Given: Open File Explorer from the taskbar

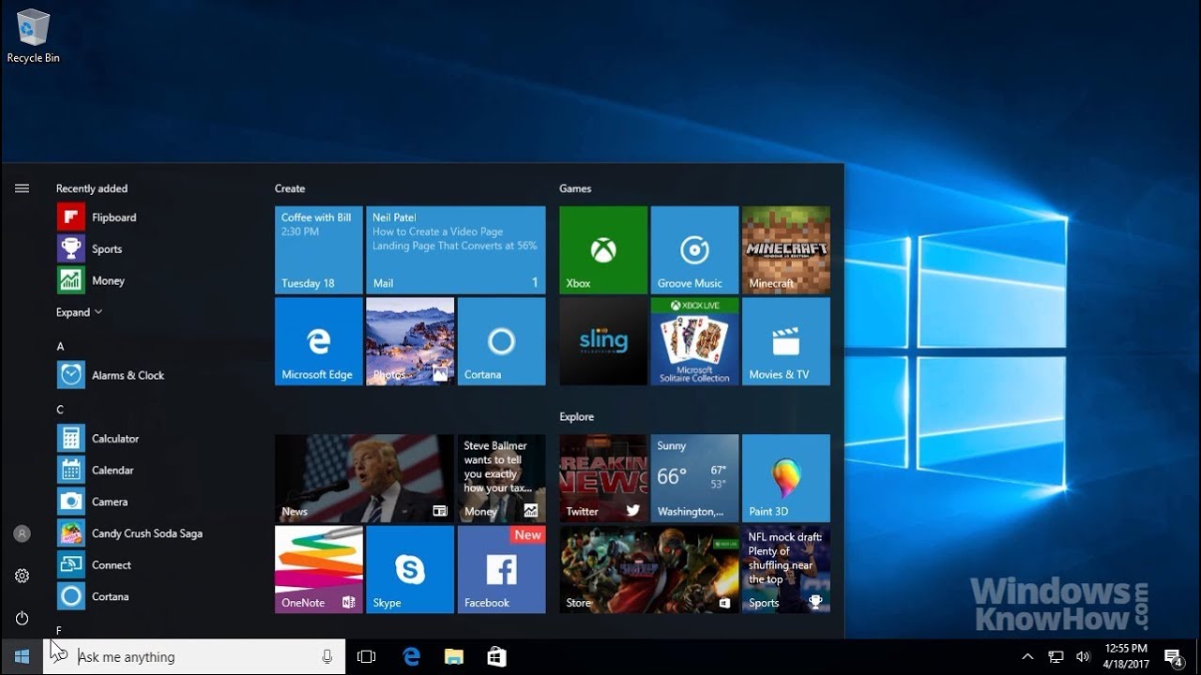Looking at the screenshot, I should [x=454, y=657].
